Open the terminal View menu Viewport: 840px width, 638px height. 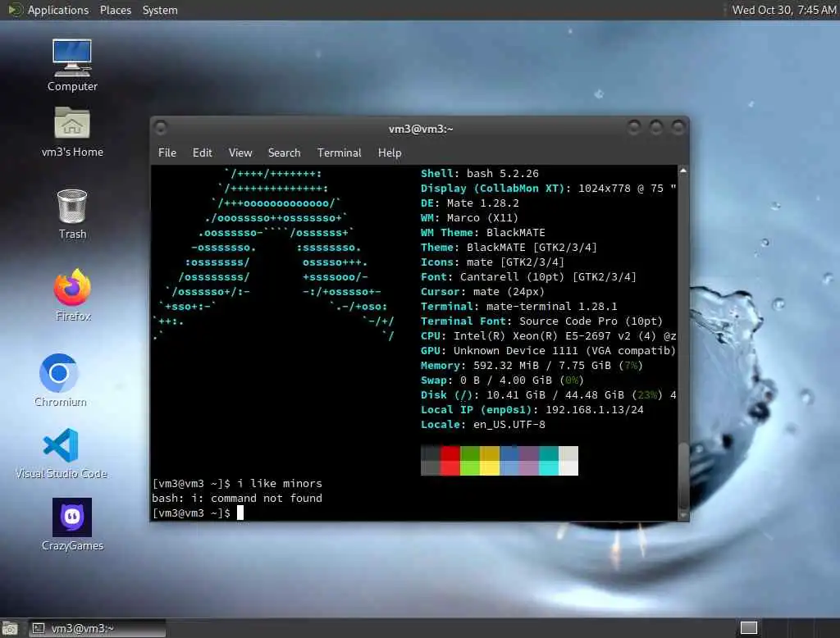coord(240,153)
